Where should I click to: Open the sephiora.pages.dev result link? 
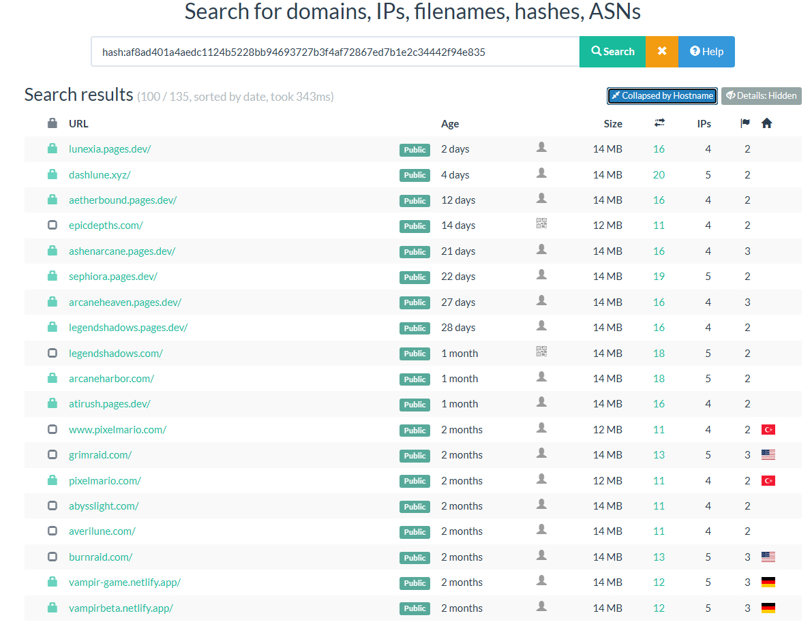(x=113, y=277)
